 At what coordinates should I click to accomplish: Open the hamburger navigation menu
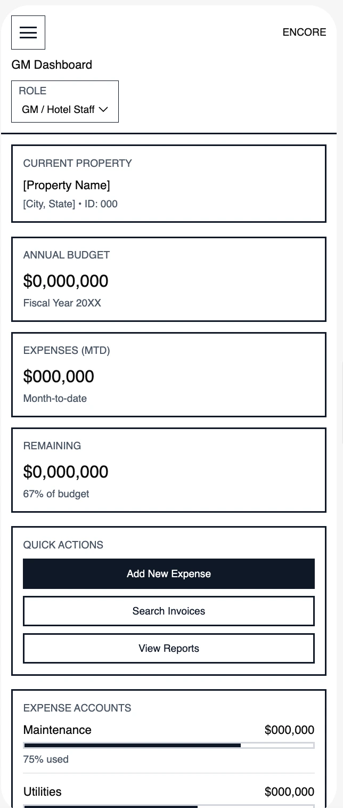[28, 33]
